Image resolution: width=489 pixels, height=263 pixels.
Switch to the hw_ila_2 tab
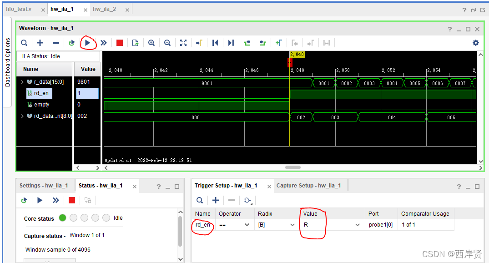click(x=105, y=9)
